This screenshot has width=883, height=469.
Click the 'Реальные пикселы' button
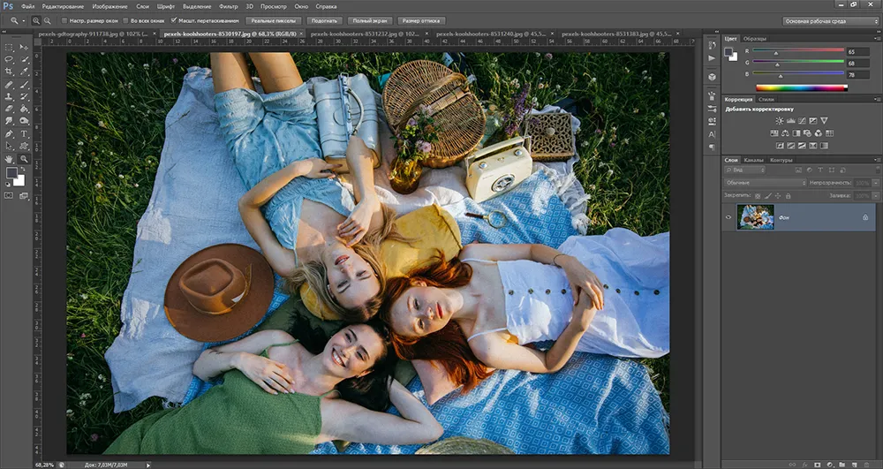pos(273,21)
